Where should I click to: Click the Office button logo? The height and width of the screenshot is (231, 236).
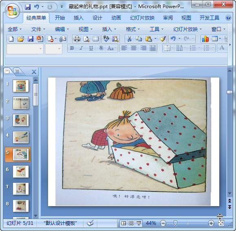pyautogui.click(x=12, y=11)
